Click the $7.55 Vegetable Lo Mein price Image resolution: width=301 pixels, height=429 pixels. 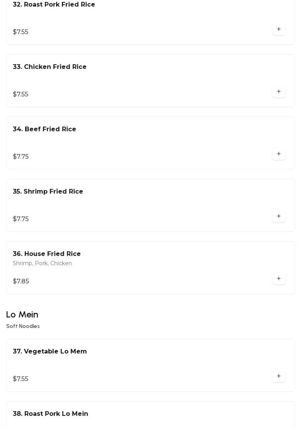click(21, 379)
